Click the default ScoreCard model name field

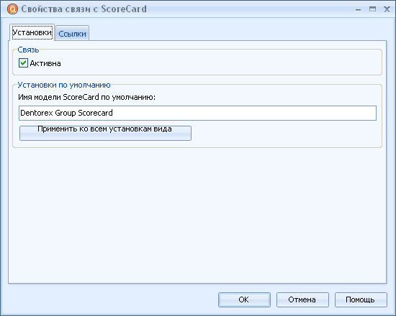[x=197, y=113]
